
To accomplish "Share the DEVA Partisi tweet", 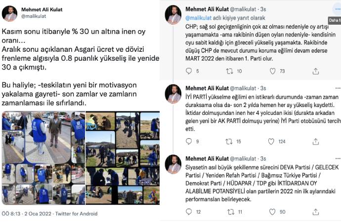I will [316, 212].
